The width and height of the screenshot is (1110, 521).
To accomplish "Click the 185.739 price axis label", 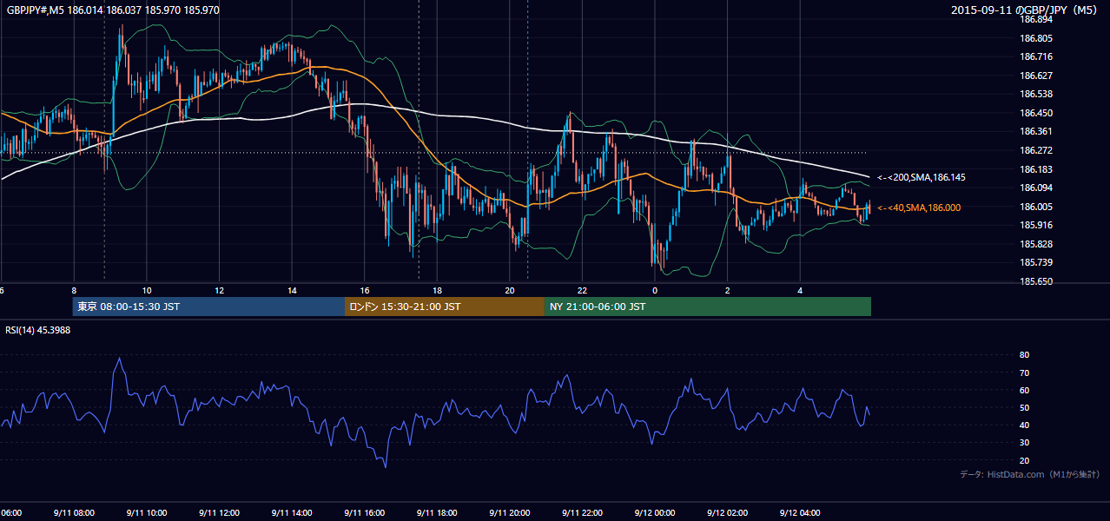I will pyautogui.click(x=1036, y=263).
